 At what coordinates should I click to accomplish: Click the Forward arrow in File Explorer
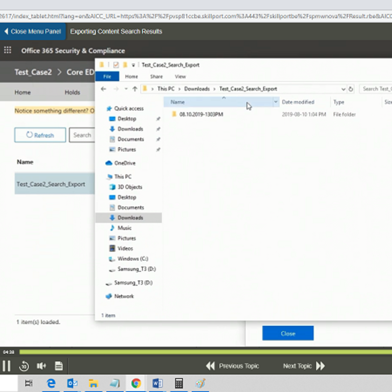[116, 89]
